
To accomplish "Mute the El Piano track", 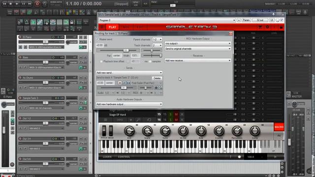I will tap(81, 37).
